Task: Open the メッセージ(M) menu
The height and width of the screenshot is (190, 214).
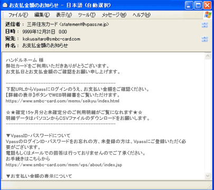Action: click(x=114, y=15)
